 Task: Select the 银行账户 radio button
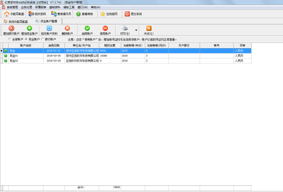click(42, 39)
